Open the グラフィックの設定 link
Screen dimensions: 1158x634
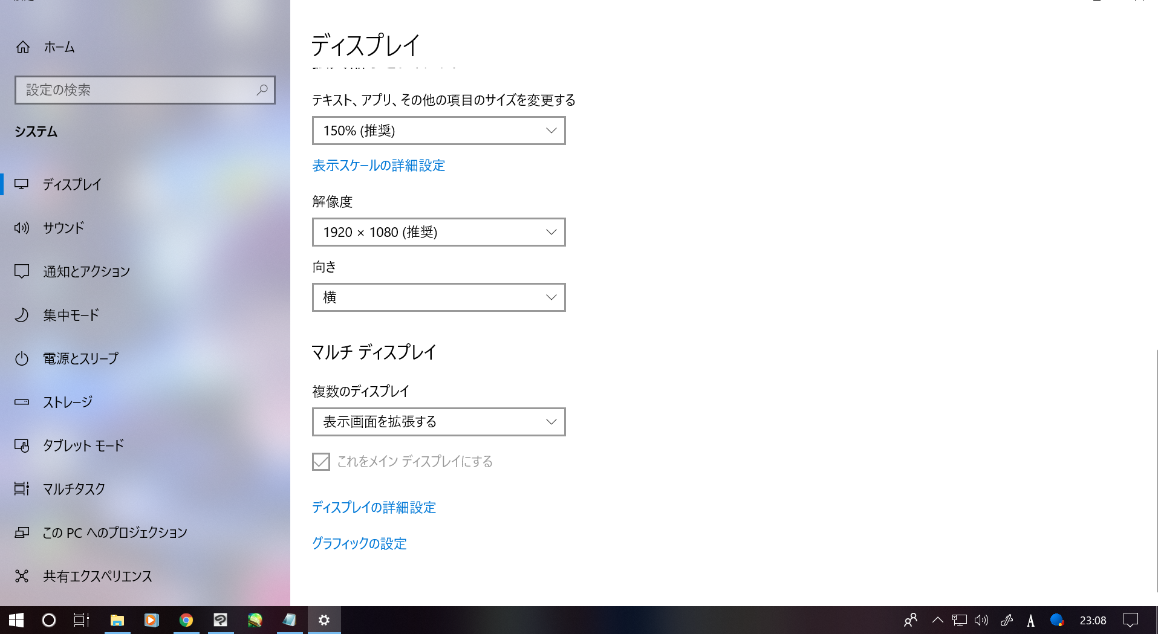point(359,544)
